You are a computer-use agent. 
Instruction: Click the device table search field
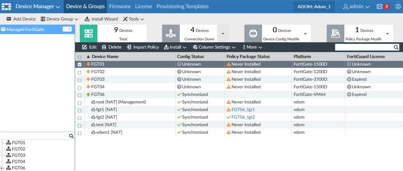(x=364, y=47)
